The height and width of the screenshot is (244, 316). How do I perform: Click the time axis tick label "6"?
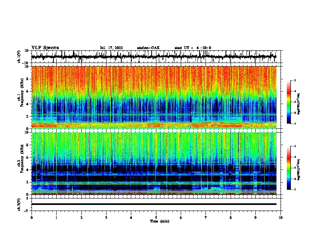pos(181,218)
